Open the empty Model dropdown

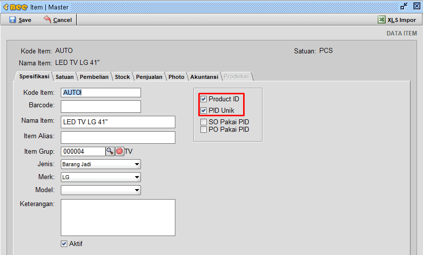(x=101, y=190)
